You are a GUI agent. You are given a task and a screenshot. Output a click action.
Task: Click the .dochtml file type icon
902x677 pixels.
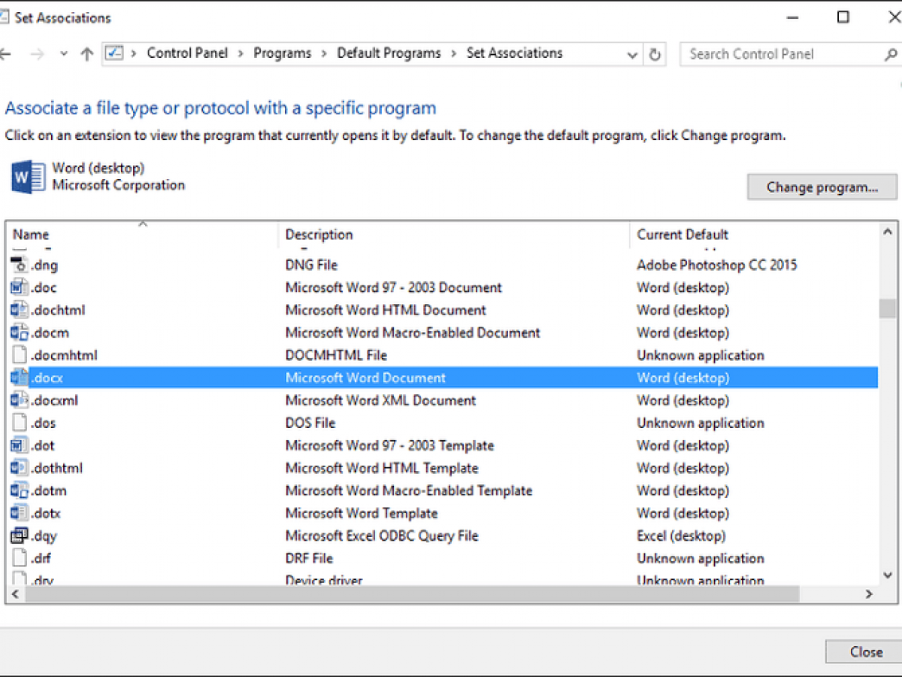tap(20, 310)
